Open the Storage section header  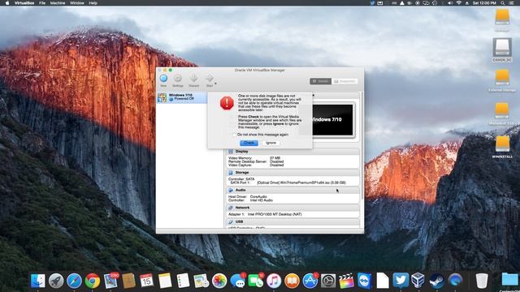pyautogui.click(x=292, y=173)
